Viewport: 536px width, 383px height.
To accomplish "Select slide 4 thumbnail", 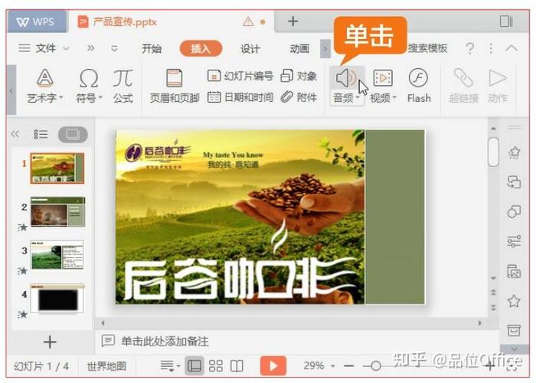I will coord(57,298).
